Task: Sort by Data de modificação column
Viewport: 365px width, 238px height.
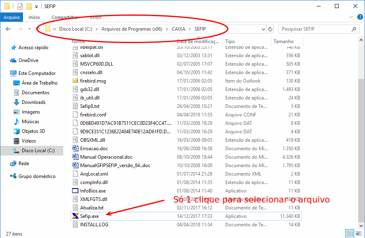Action: pyautogui.click(x=198, y=41)
